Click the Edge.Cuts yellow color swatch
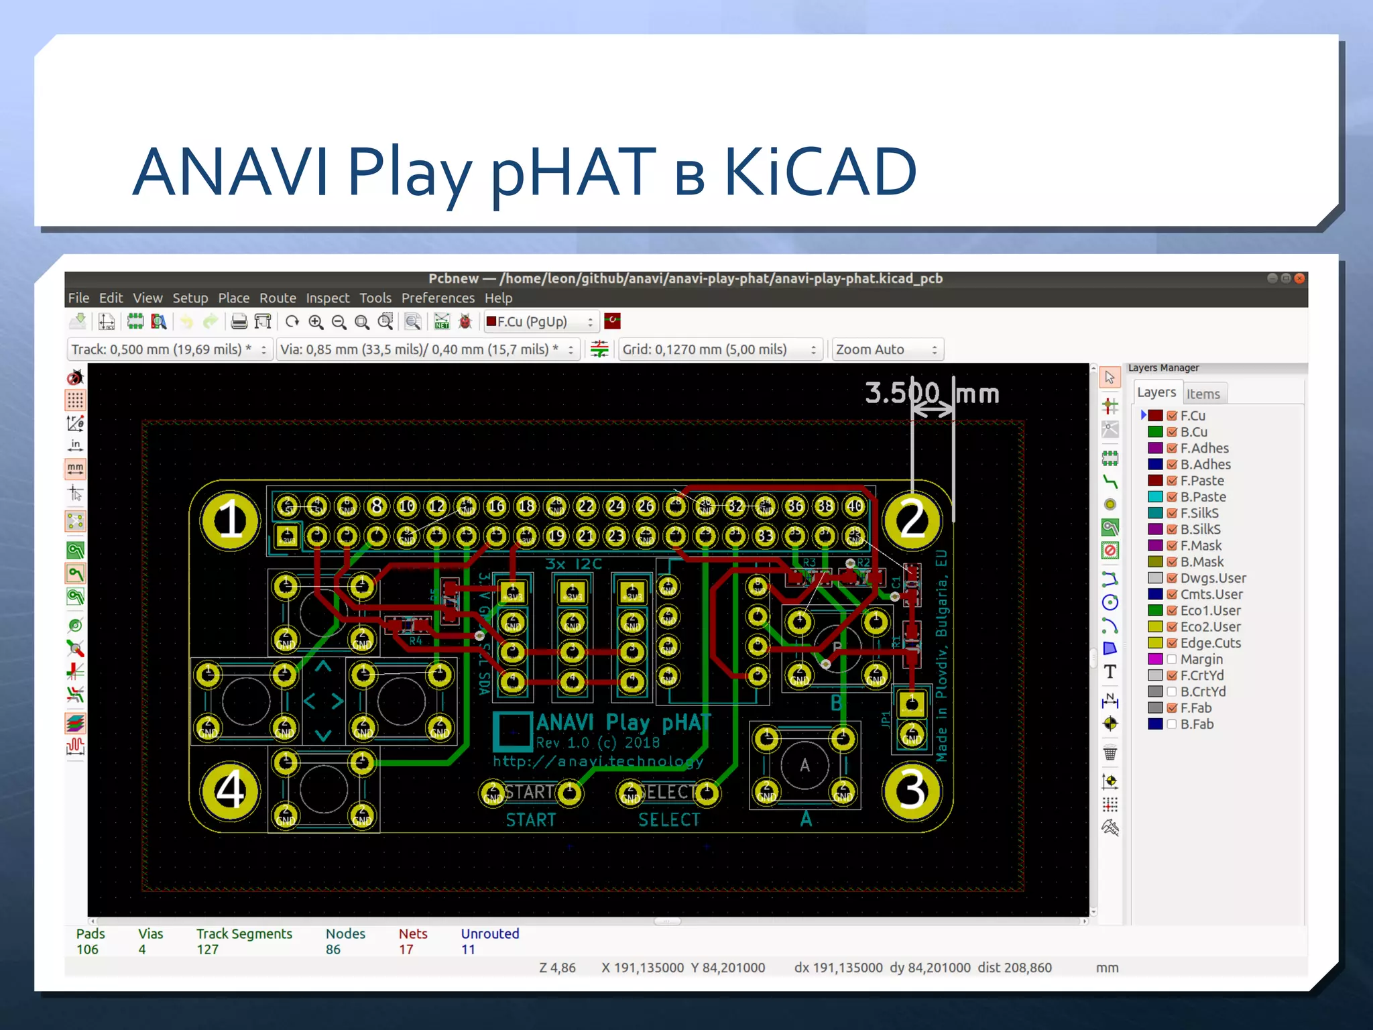The height and width of the screenshot is (1030, 1373). coord(1155,643)
